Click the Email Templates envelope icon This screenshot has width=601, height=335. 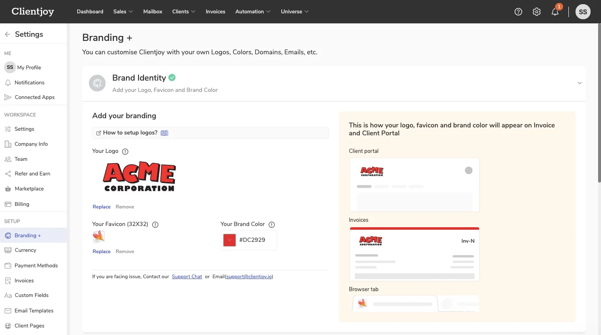(x=8, y=311)
